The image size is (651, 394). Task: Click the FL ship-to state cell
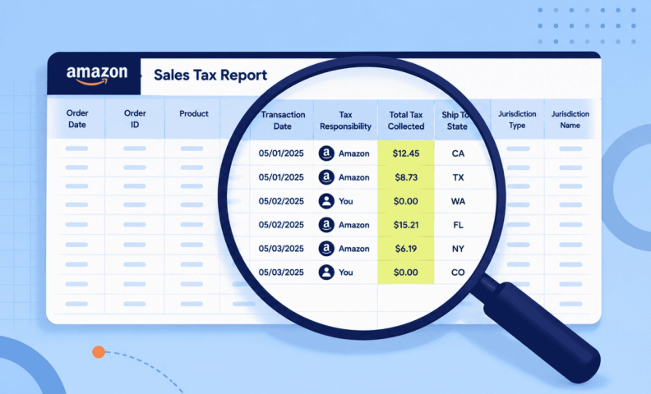(x=458, y=225)
